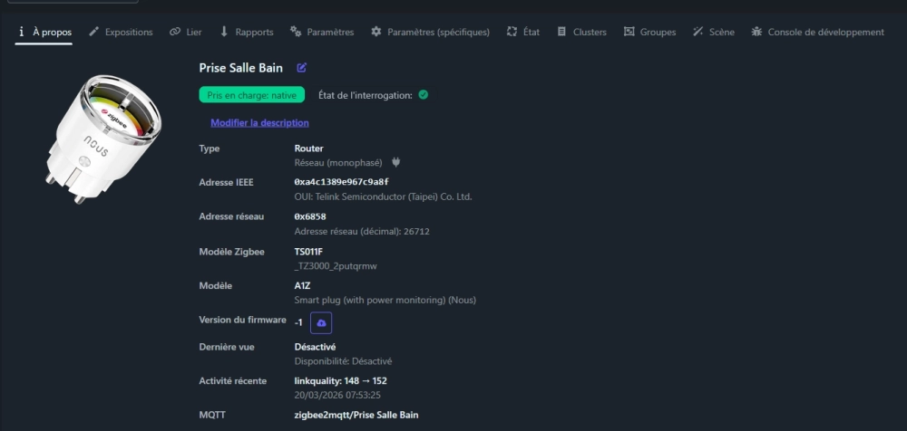Viewport: 907px width, 431px height.
Task: Click the firmware version -1 value
Action: point(298,323)
